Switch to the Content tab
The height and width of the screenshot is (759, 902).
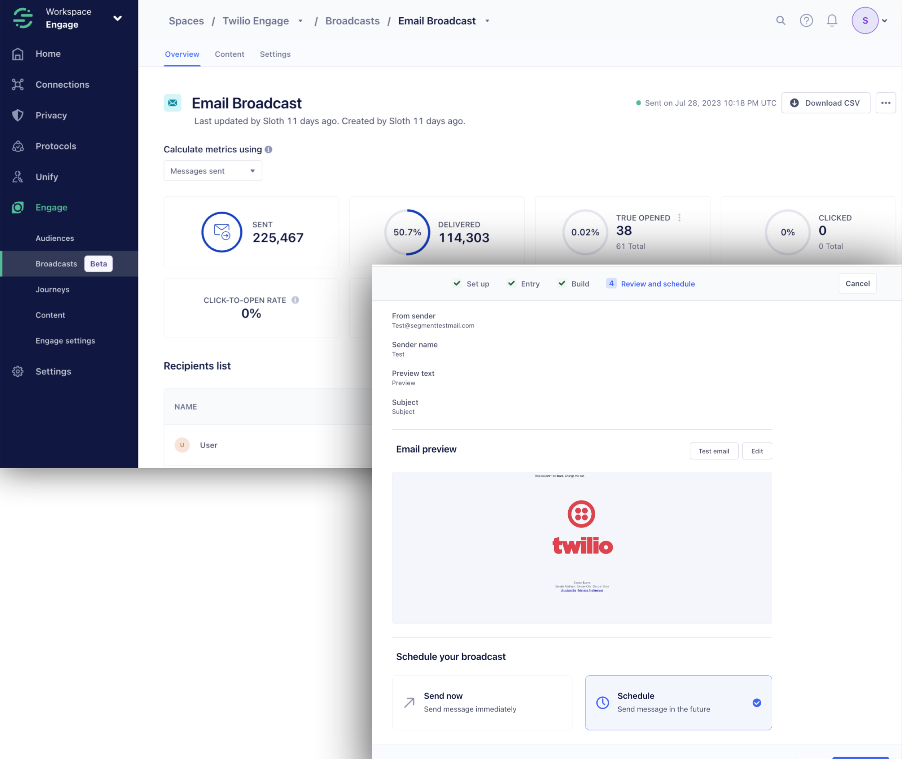[x=229, y=54]
